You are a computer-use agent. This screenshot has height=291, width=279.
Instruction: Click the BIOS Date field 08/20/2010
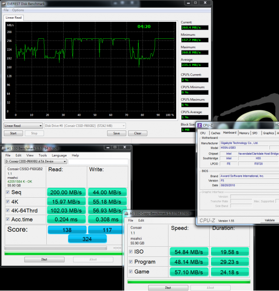tap(249, 185)
